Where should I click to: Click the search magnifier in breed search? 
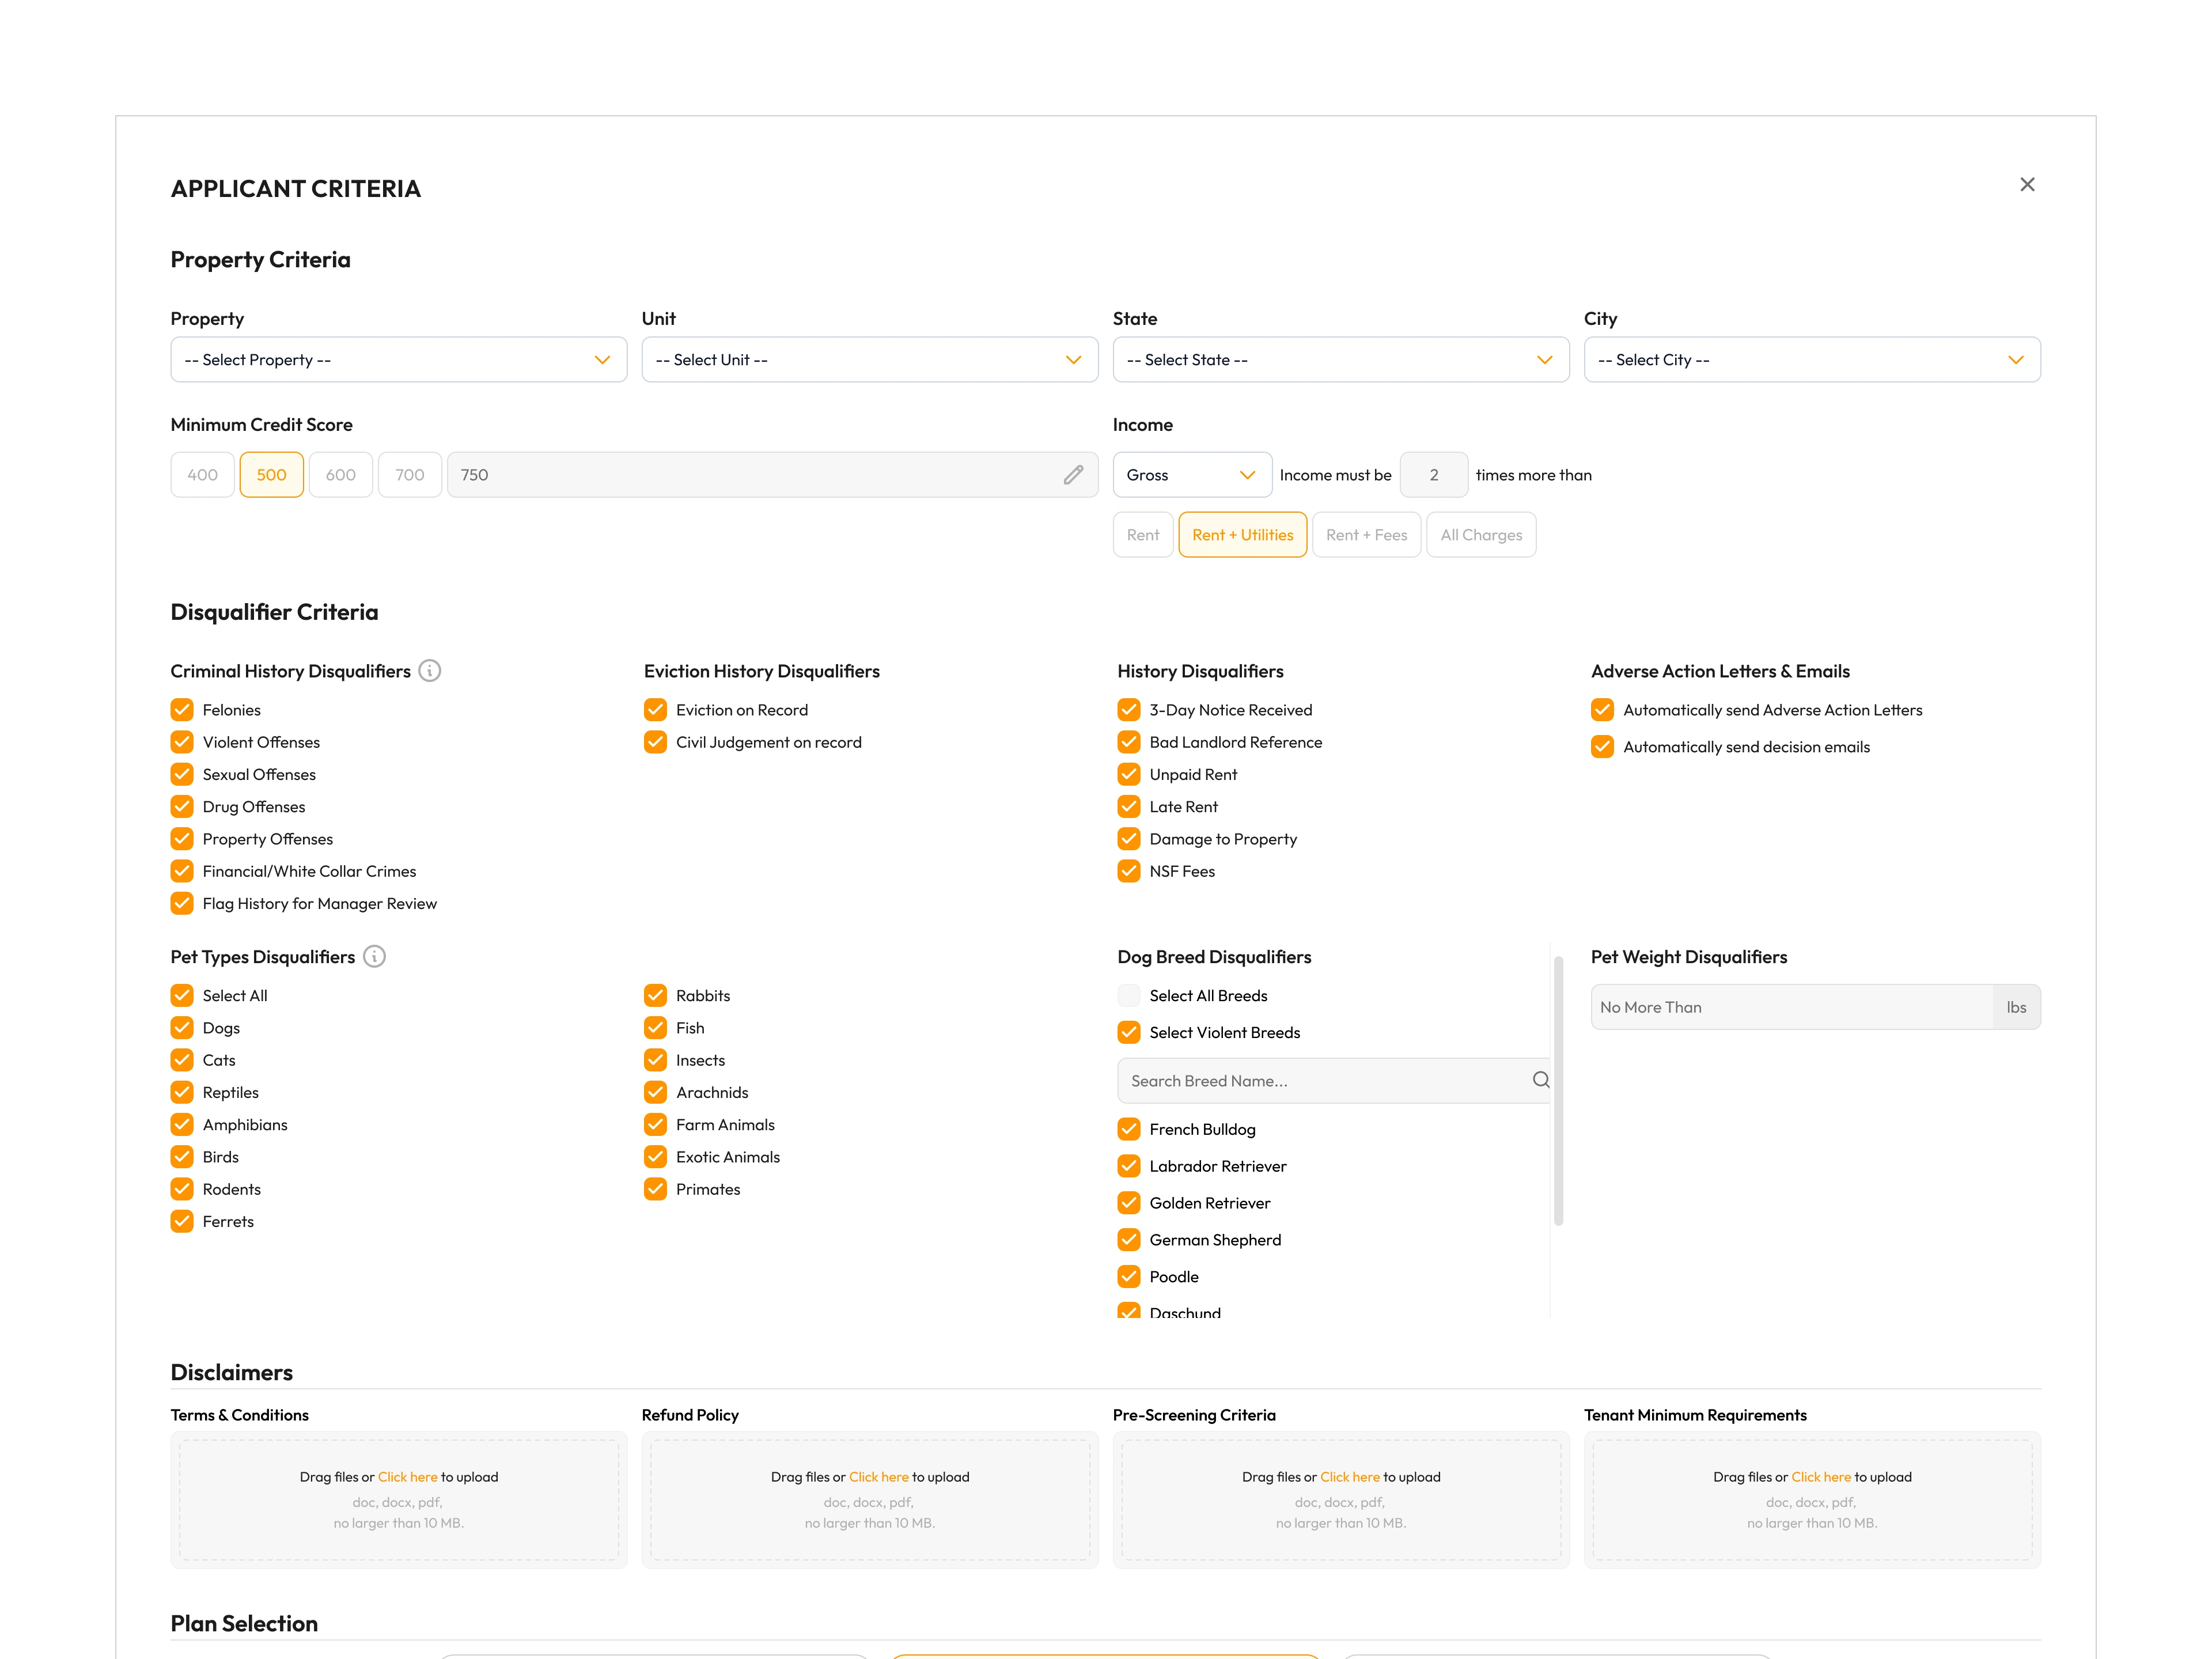coord(1541,1080)
